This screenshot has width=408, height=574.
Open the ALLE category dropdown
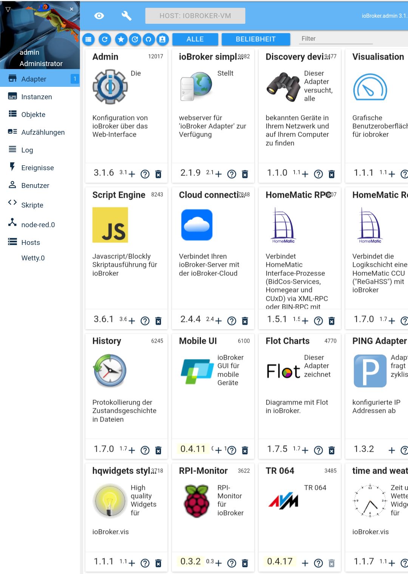(195, 39)
